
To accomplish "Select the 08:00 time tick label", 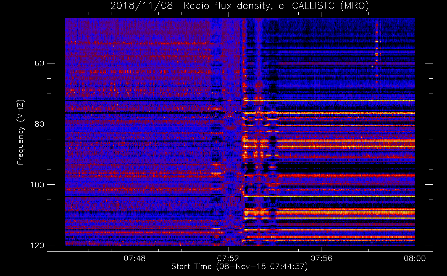I will pyautogui.click(x=415, y=259).
